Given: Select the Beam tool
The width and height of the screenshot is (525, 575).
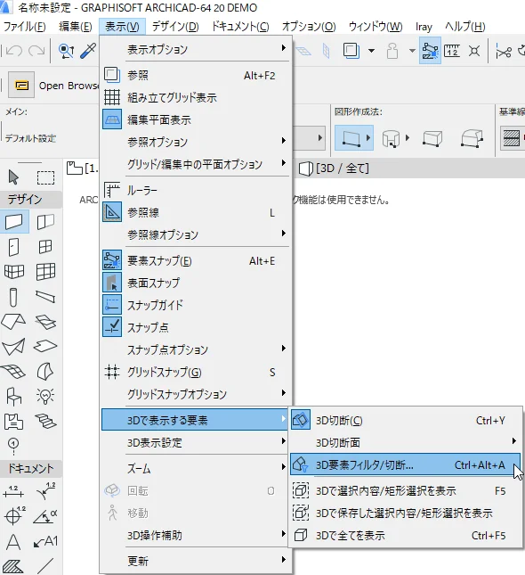Looking at the screenshot, I should tap(45, 297).
